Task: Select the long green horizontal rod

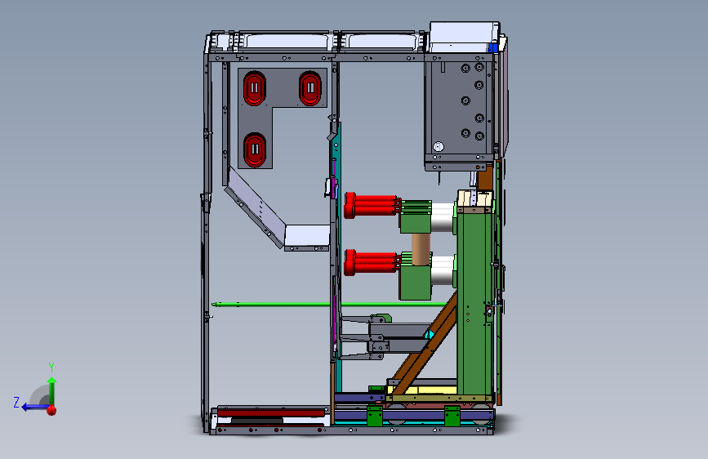Action: pos(330,305)
